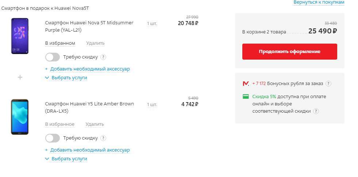Click В избранном under Nova 5T
The image size is (358, 177).
click(60, 43)
